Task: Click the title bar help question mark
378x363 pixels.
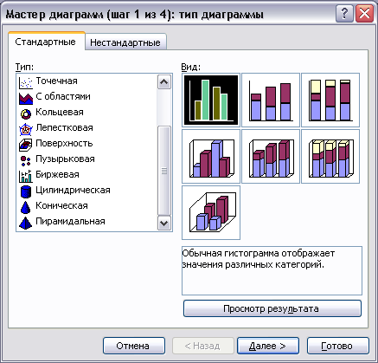Action: click(x=344, y=14)
